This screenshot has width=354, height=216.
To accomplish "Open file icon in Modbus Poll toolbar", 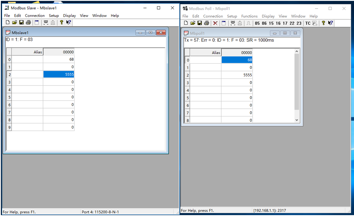I will coord(193,23).
